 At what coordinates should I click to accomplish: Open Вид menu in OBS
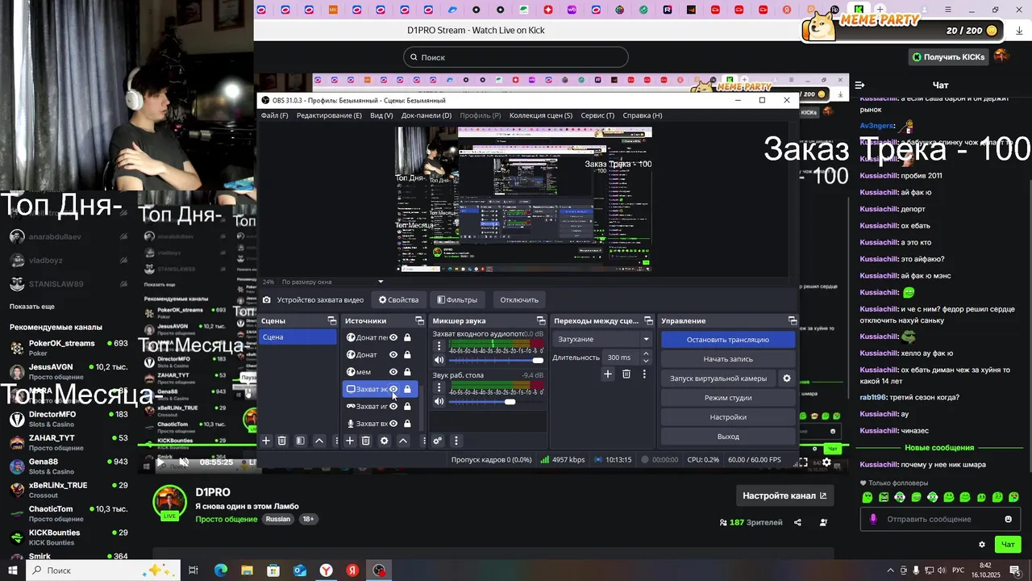pos(381,115)
